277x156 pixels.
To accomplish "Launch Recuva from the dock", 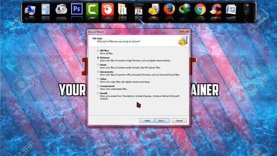I will pyautogui.click(x=154, y=10).
